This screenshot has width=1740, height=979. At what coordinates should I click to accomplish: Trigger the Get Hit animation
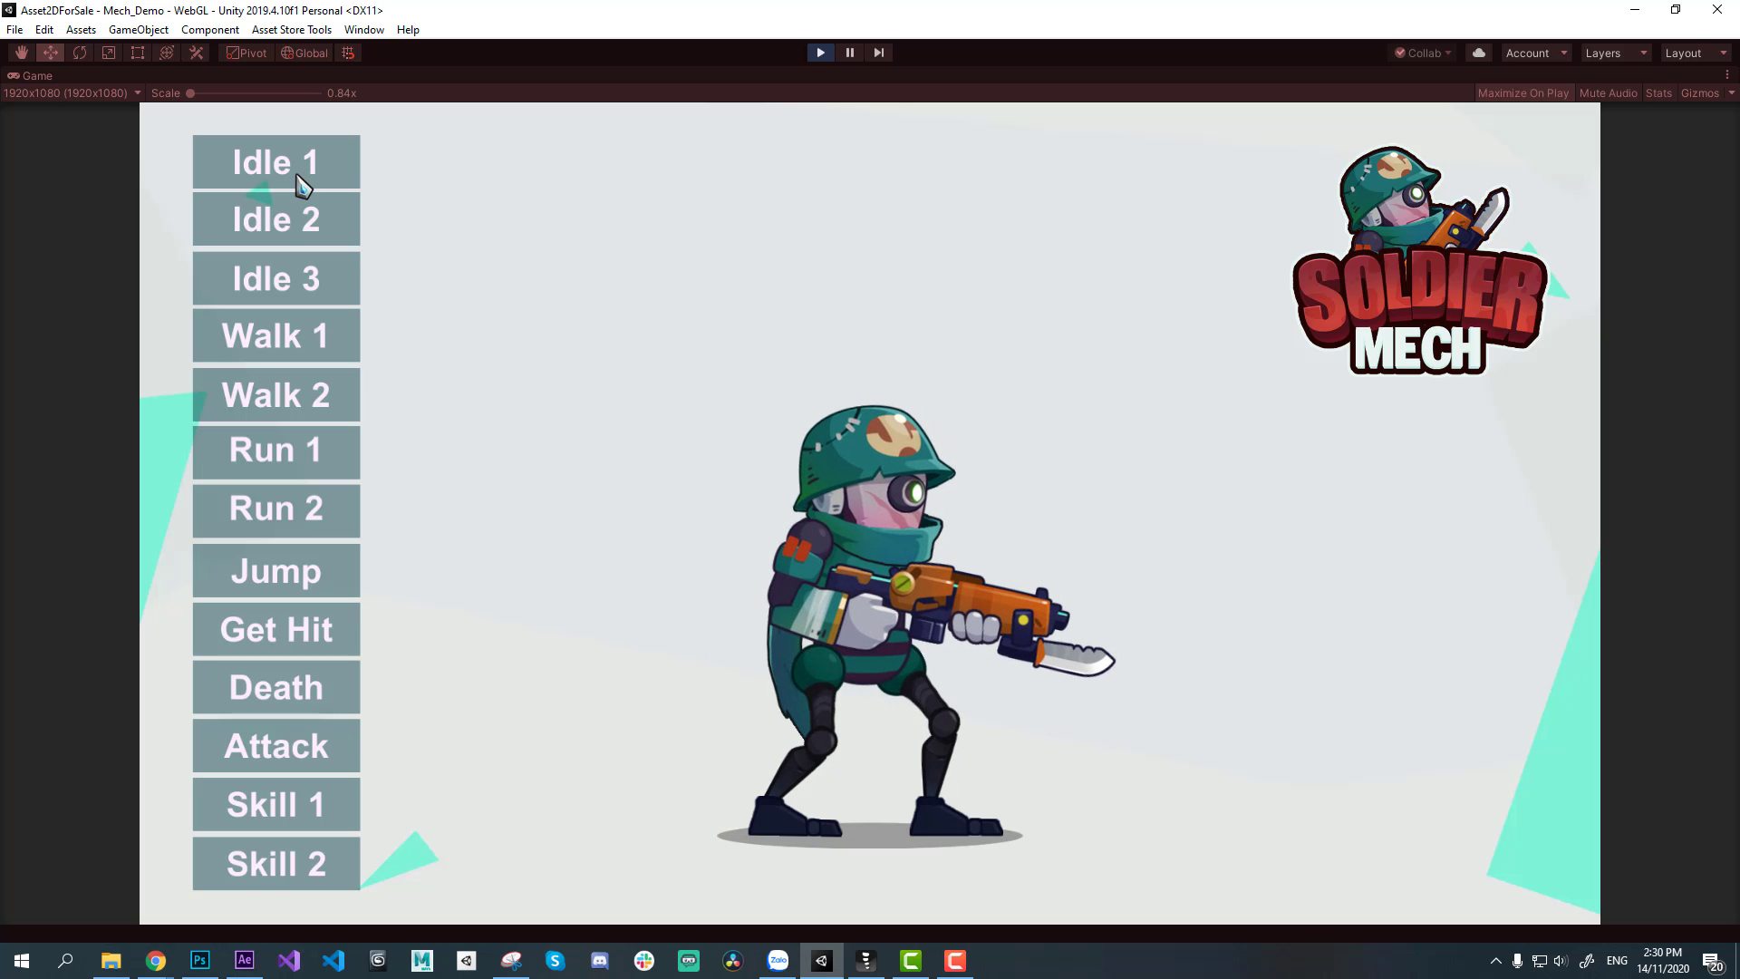[276, 629]
